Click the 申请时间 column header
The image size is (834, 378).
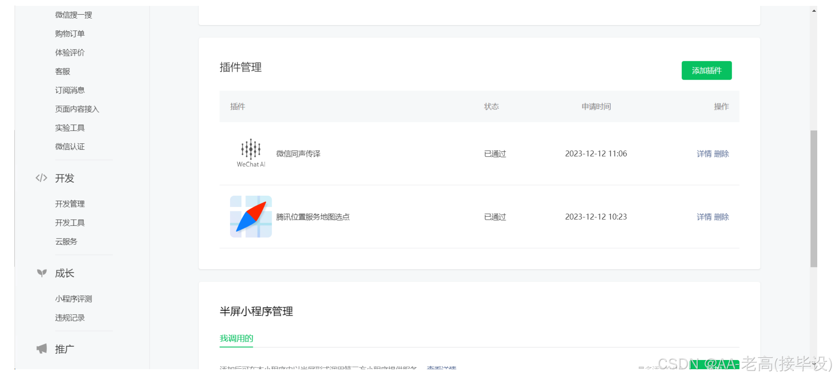coord(596,107)
